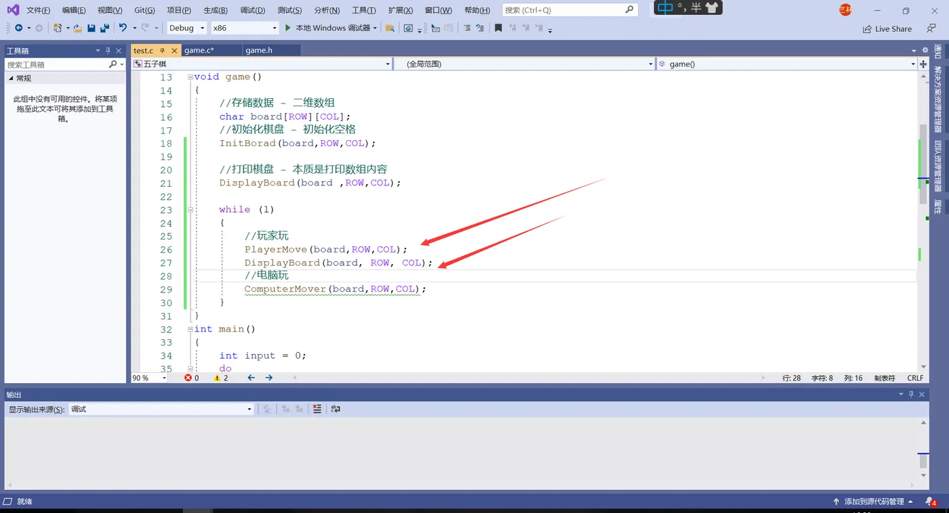Click the Visual Studio logo icon
949x513 pixels.
click(x=13, y=9)
